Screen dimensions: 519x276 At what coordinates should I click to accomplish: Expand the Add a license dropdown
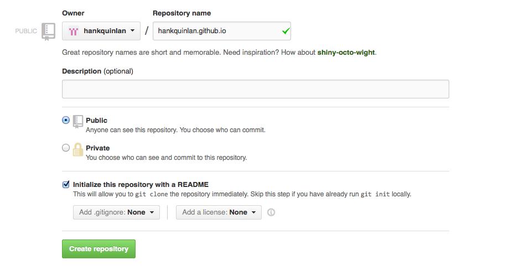219,212
